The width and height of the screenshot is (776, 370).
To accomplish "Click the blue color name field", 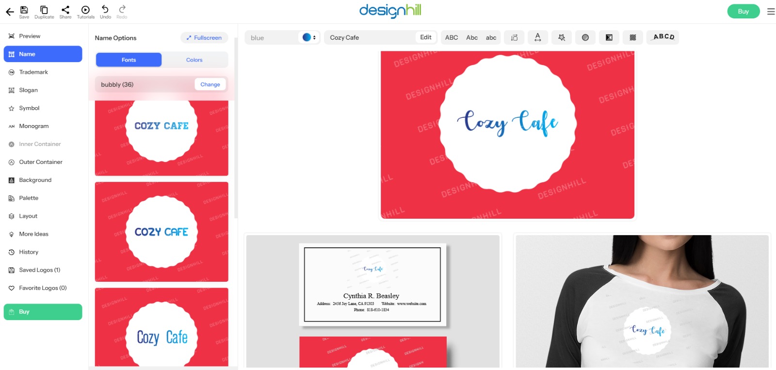I will (274, 37).
